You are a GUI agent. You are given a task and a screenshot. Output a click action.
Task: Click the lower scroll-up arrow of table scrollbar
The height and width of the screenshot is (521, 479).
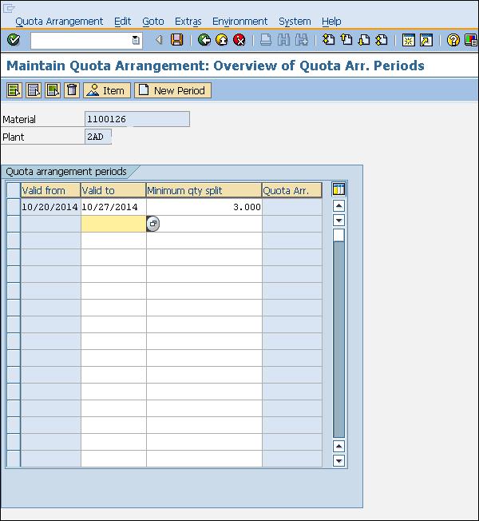point(338,446)
